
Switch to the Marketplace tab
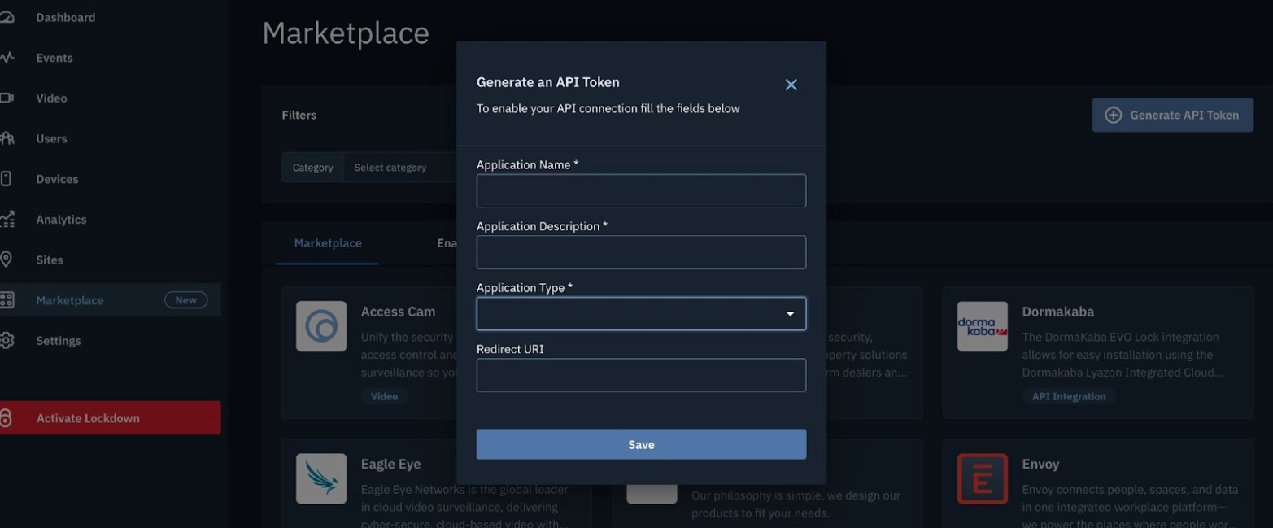[328, 243]
